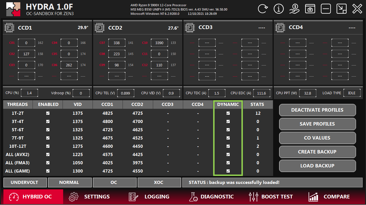Toggle DYNAMIC checkbox for ALL (GAME)
366x205 pixels.
click(228, 171)
